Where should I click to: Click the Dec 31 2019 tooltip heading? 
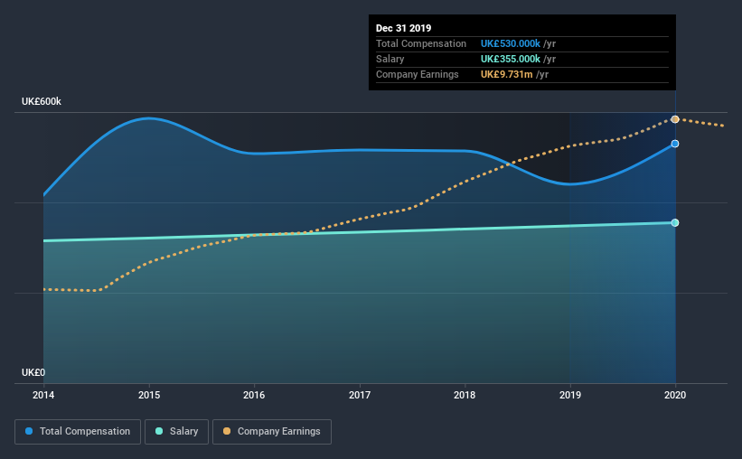(404, 28)
